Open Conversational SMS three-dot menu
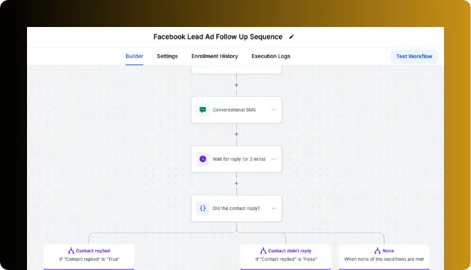This screenshot has width=471, height=270. pos(274,110)
